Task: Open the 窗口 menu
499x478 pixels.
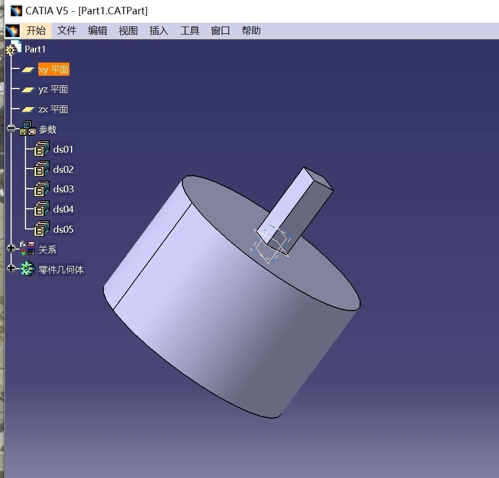Action: pyautogui.click(x=220, y=31)
